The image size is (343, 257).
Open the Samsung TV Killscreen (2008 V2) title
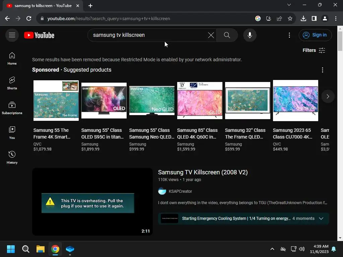click(x=203, y=172)
